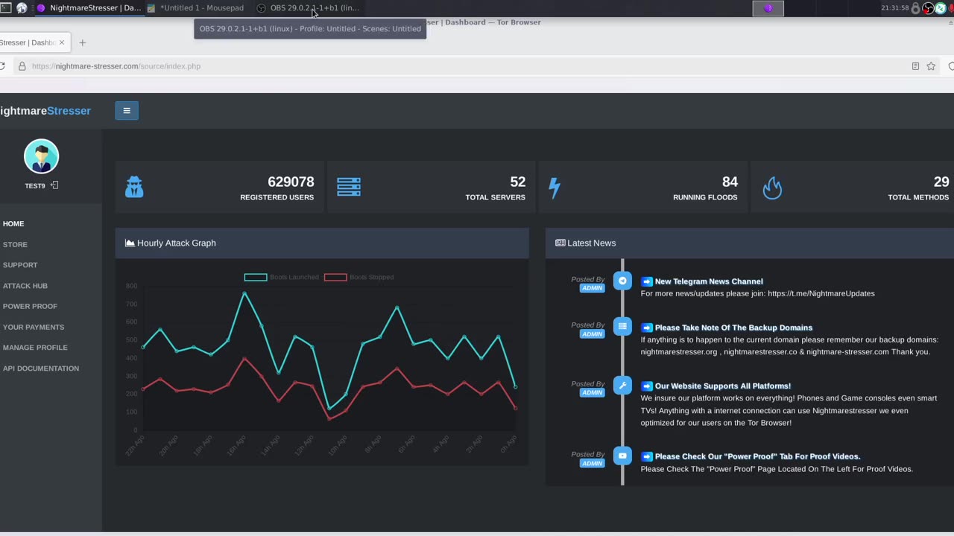Click the YouTube icon beside Power Proof news
The width and height of the screenshot is (954, 536).
pos(622,456)
